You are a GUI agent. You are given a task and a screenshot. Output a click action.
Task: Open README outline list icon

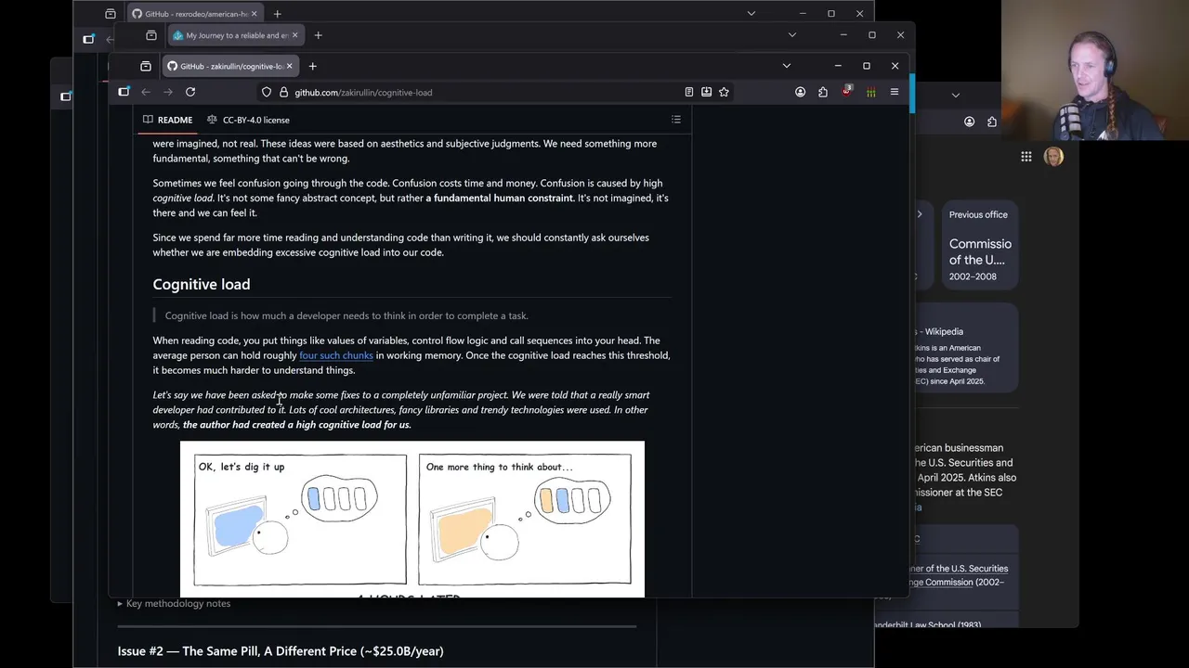coord(676,120)
